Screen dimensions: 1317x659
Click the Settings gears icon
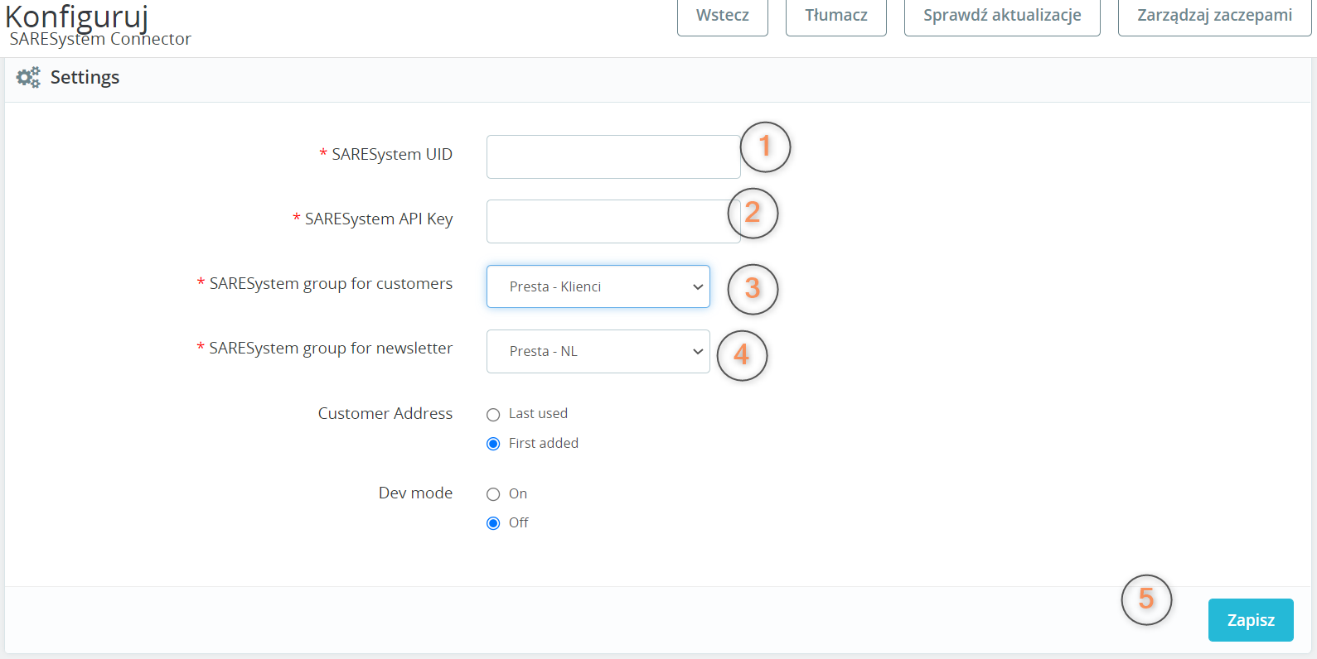click(x=28, y=78)
